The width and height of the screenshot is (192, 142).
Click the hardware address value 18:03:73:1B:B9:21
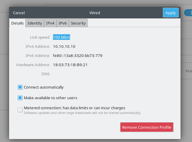(x=70, y=65)
